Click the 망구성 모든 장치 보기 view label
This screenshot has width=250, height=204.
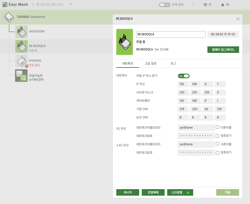[50, 4]
